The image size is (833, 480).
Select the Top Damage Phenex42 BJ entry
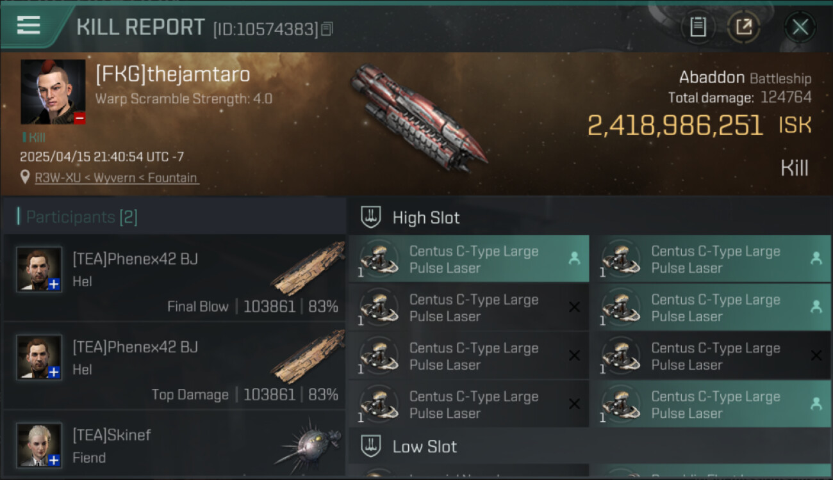[x=174, y=367]
